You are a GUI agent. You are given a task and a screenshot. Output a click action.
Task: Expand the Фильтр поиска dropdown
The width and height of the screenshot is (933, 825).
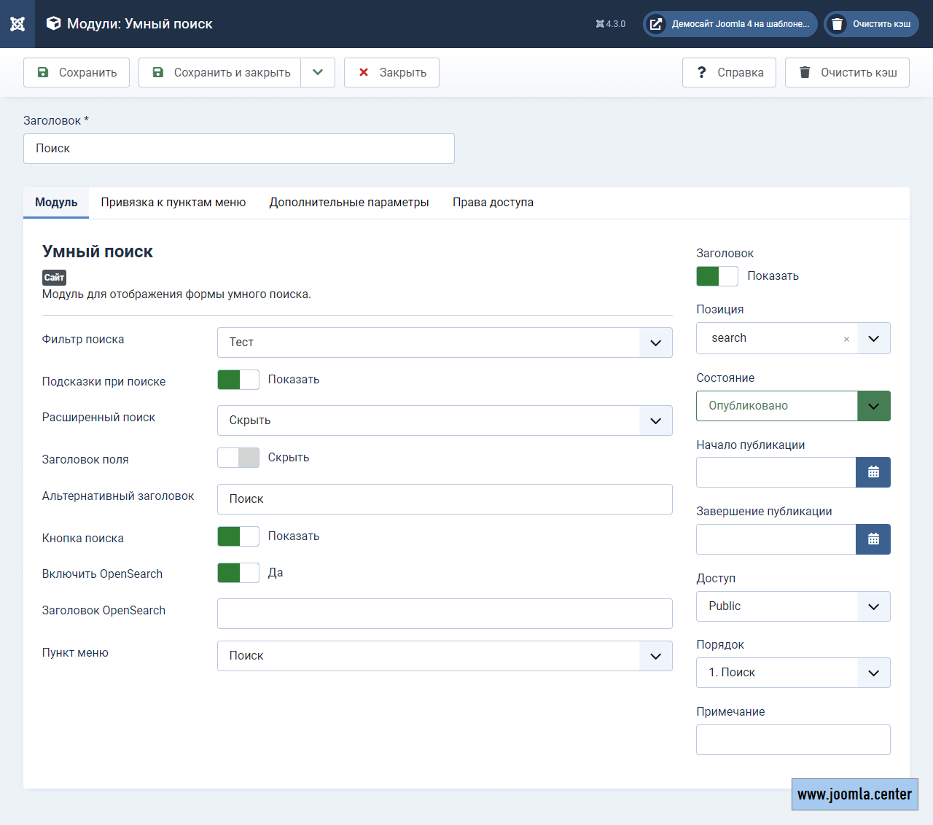click(x=655, y=343)
